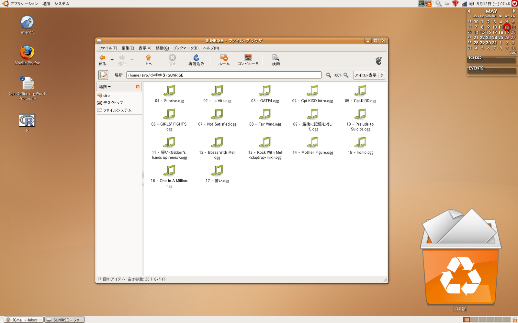Open Computer (コンピュータ) location
The width and height of the screenshot is (518, 323).
point(248,60)
